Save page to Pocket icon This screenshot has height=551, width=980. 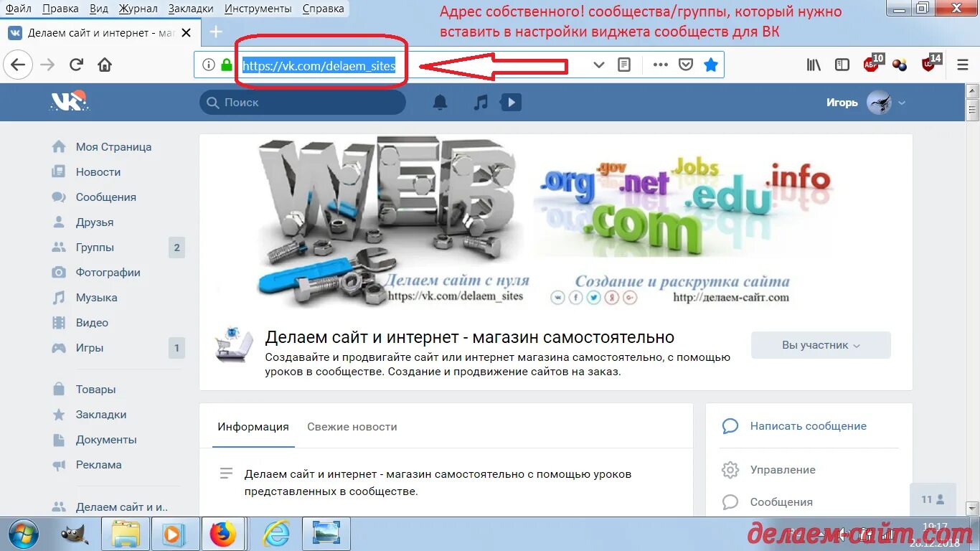click(686, 65)
